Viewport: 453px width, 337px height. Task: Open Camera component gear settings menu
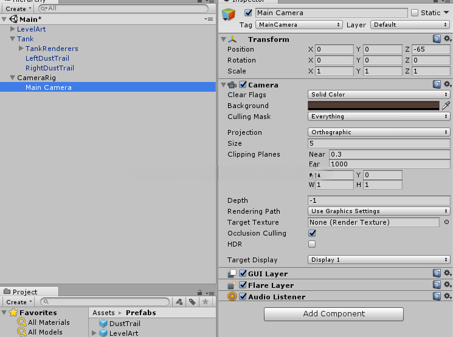(448, 84)
